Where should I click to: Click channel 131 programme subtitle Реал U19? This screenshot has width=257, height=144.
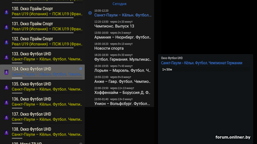[47, 29]
